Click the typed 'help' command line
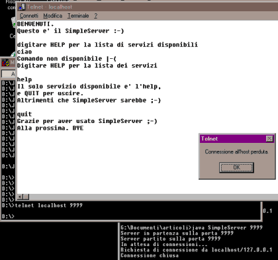This screenshot has width=278, height=260. (x=24, y=79)
